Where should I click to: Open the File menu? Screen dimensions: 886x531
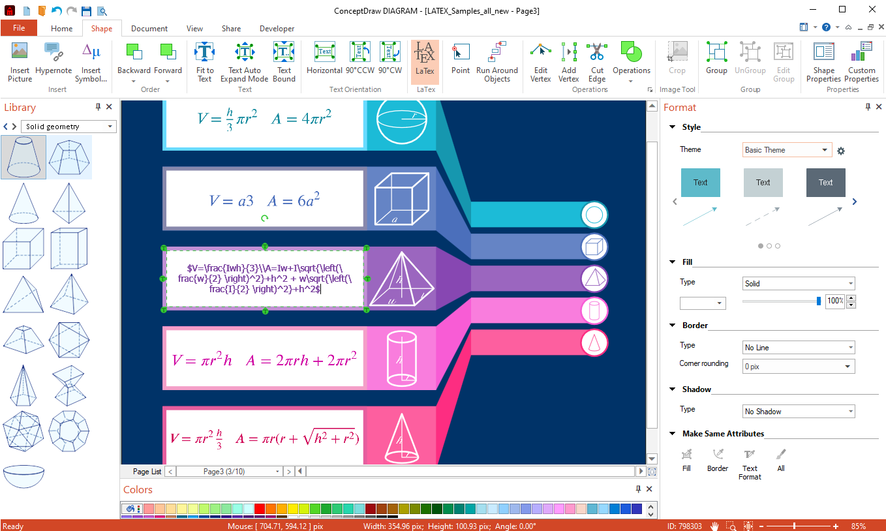[19, 28]
